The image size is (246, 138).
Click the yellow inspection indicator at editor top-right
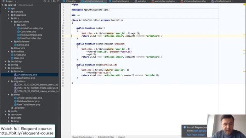pyautogui.click(x=244, y=5)
